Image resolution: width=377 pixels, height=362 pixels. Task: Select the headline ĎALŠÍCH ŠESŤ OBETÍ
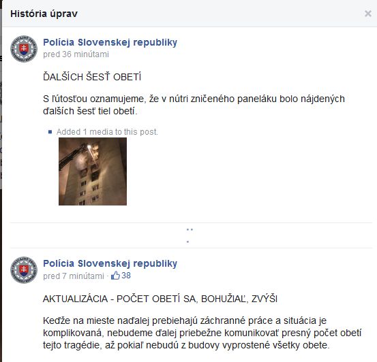pos(92,77)
